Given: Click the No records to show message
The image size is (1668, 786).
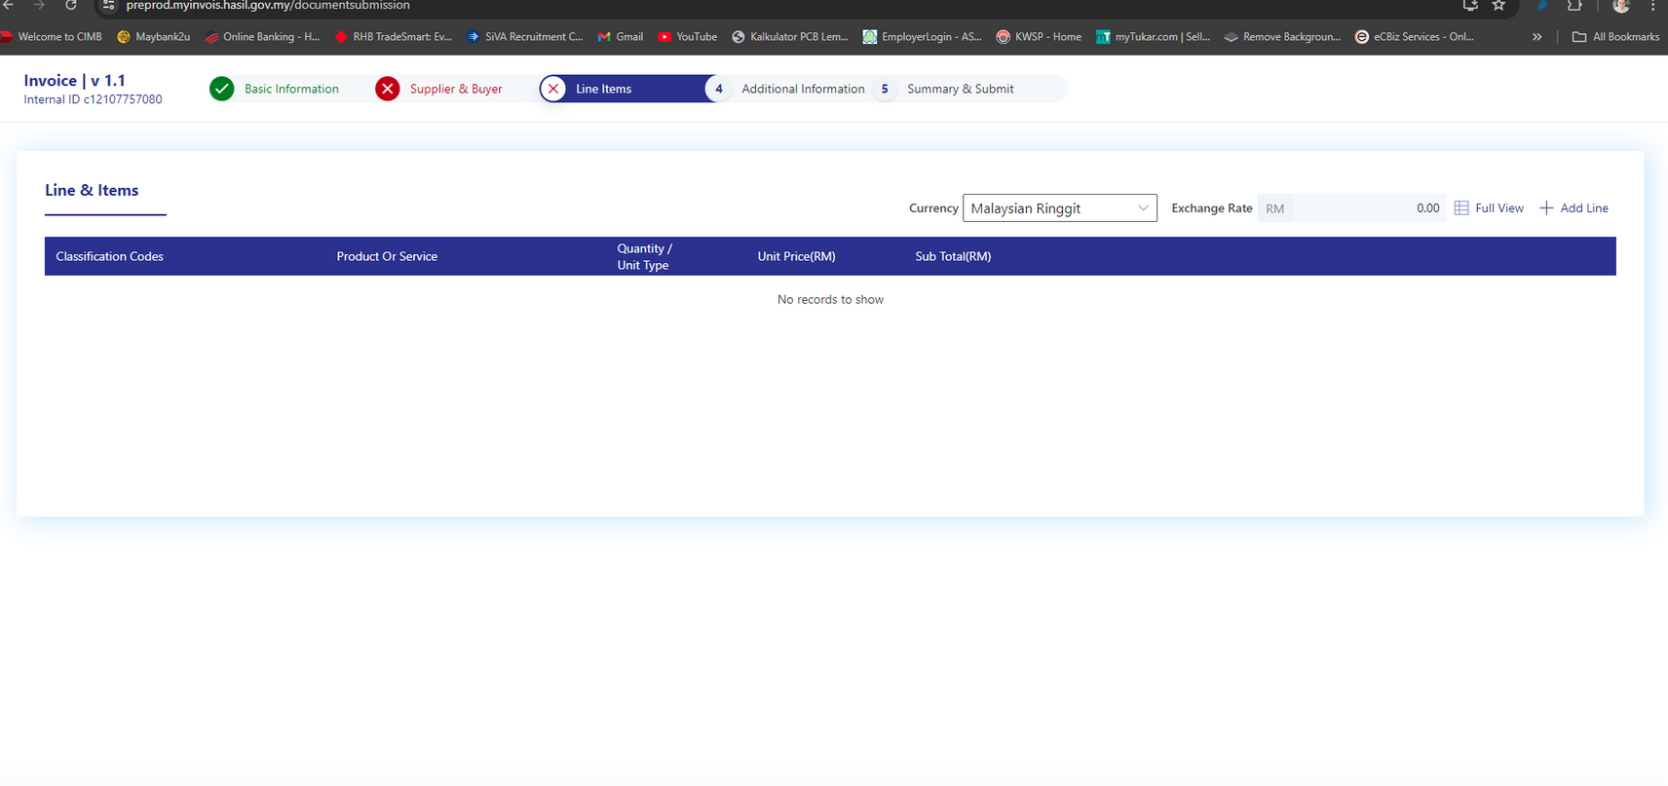Looking at the screenshot, I should [830, 300].
